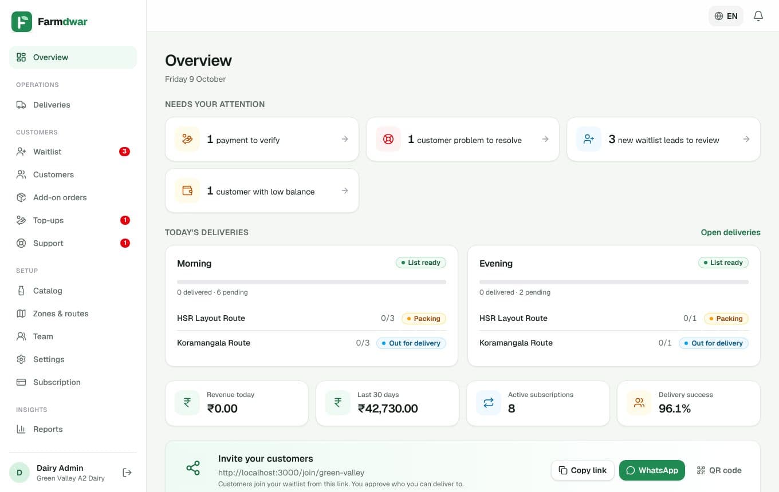Open Zones & routes
Viewport: 779px width, 492px height.
tap(73, 314)
